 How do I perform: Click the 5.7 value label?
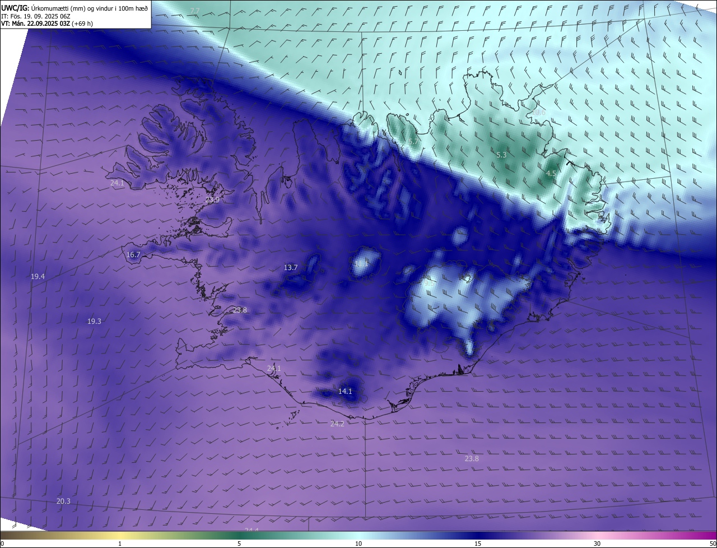(413, 142)
